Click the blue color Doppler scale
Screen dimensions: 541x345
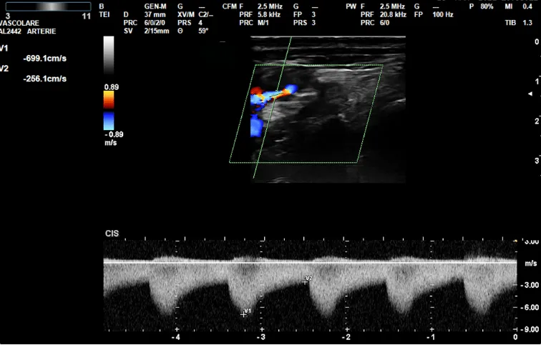(109, 121)
